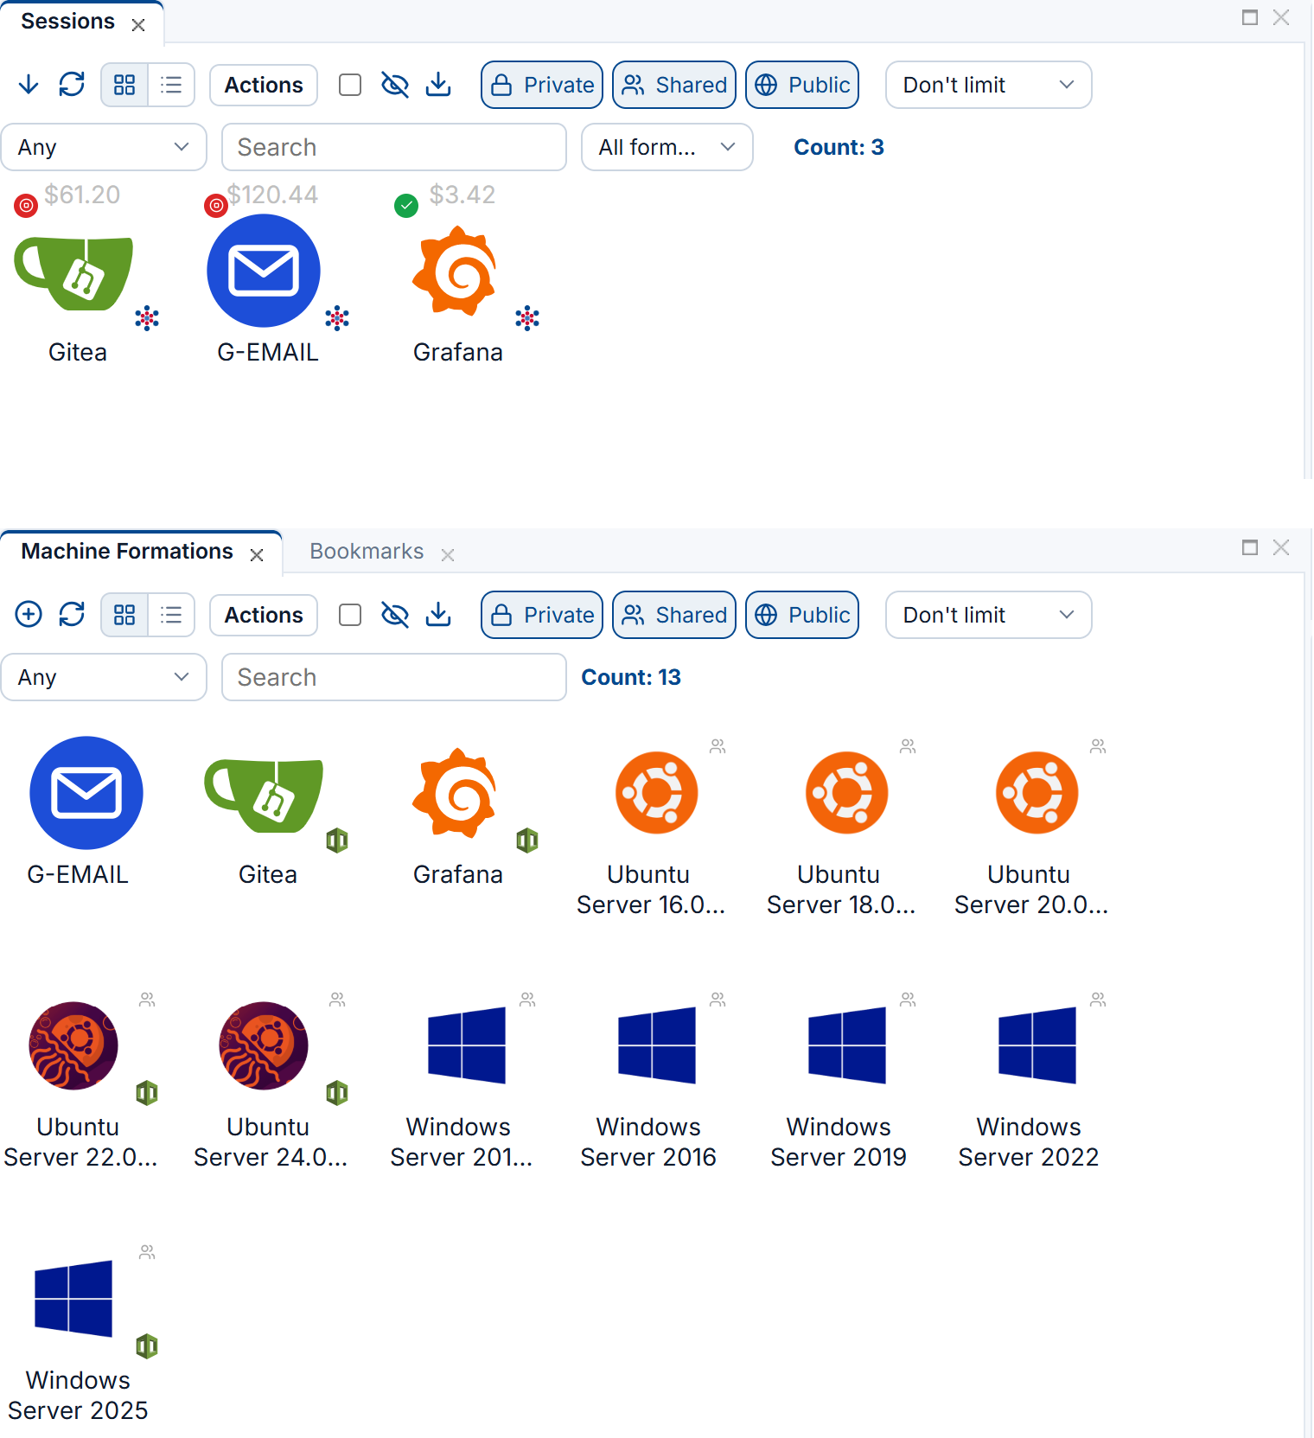
Task: Select the Gitea machine formation
Action: (x=265, y=796)
